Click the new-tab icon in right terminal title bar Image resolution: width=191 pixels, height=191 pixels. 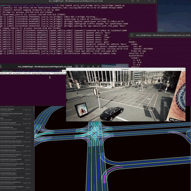pos(132,35)
